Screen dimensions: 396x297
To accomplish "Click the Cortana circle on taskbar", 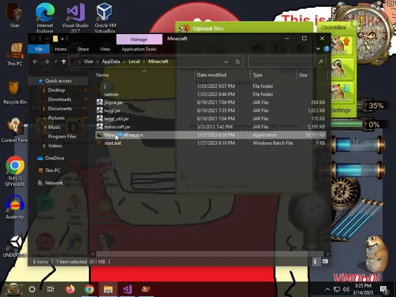I will (x=32, y=289).
